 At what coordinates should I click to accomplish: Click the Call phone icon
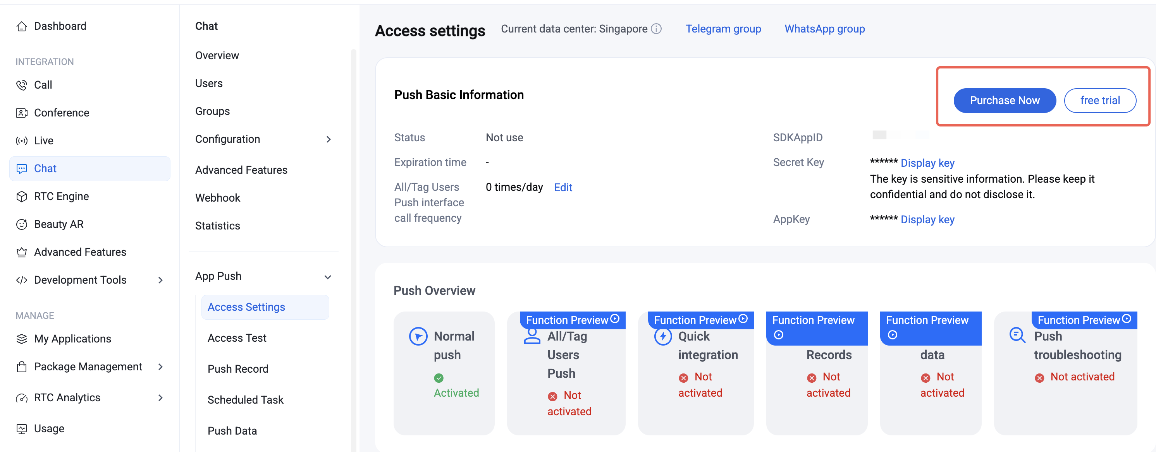(x=22, y=85)
